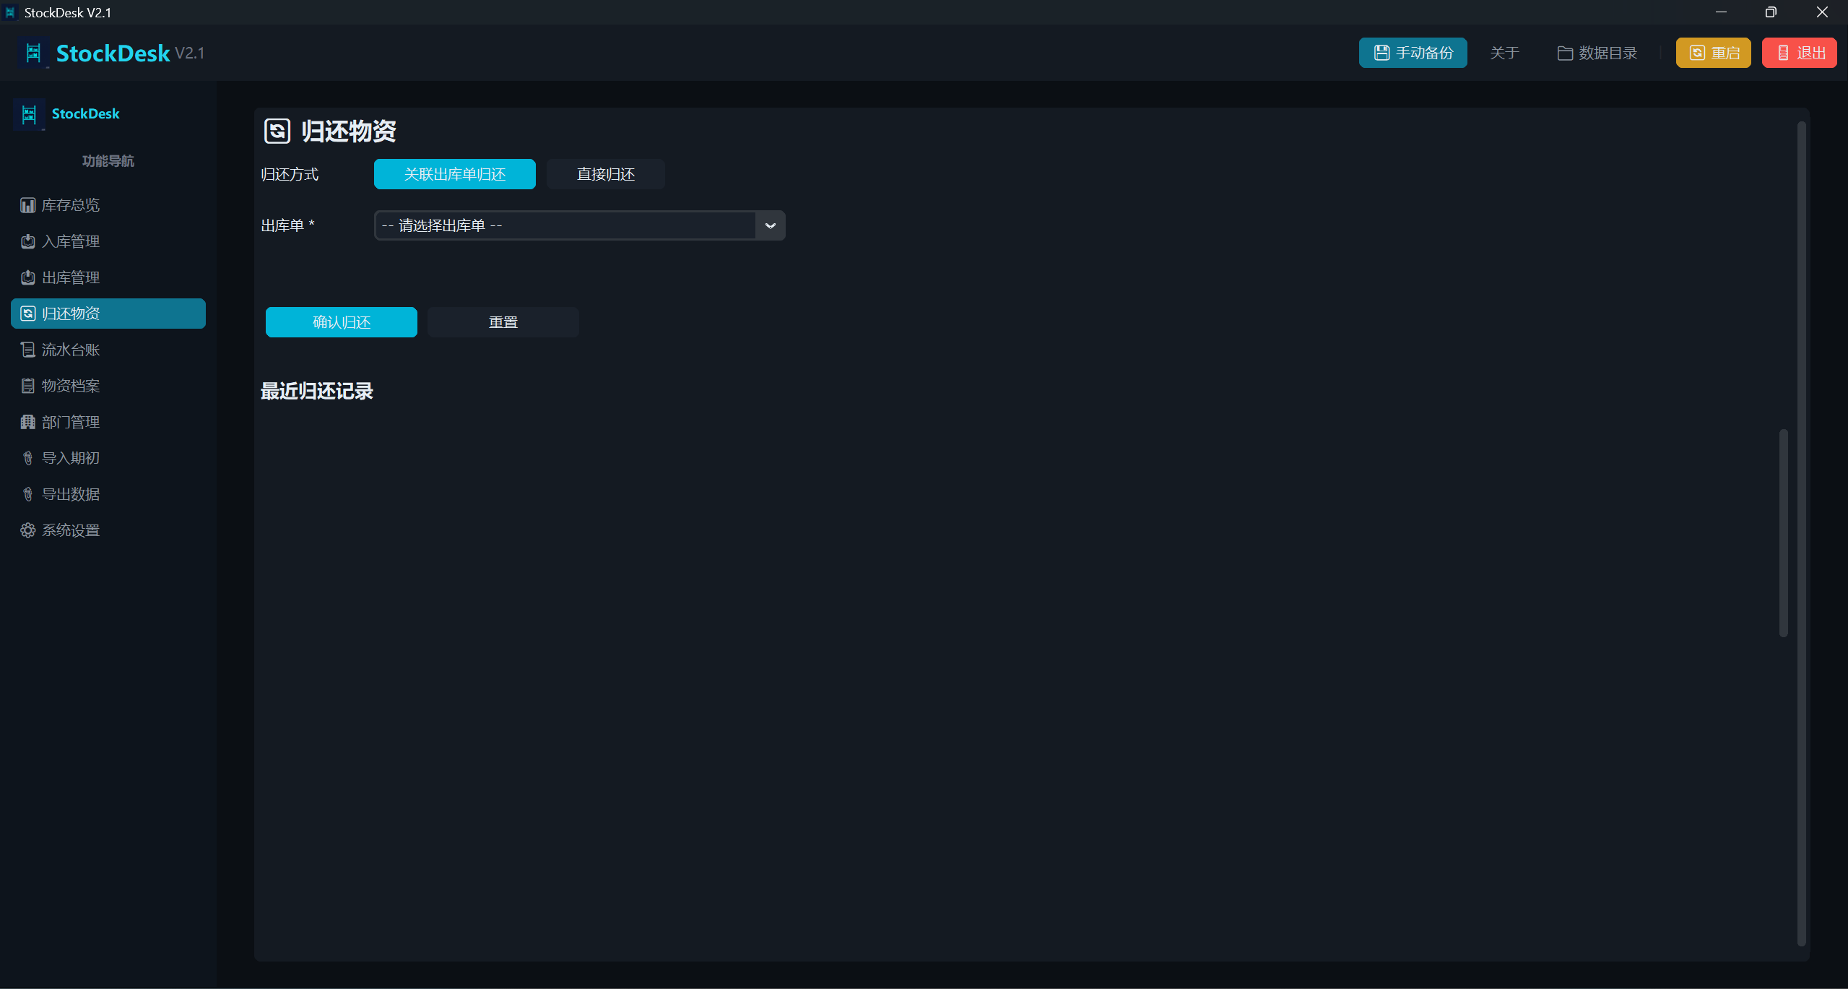Click the inner records scrollbar thumb
Viewport: 1848px width, 989px height.
[1783, 533]
